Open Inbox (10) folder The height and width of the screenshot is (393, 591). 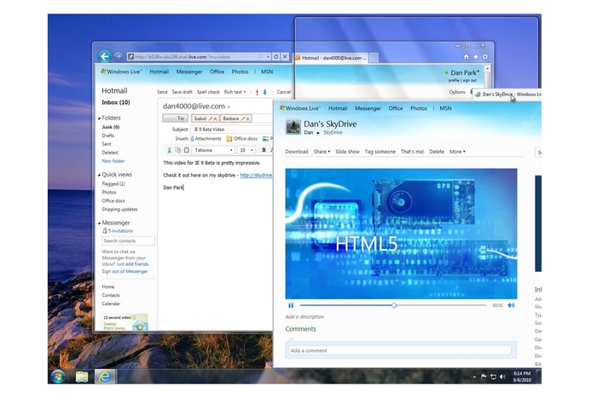pos(116,102)
